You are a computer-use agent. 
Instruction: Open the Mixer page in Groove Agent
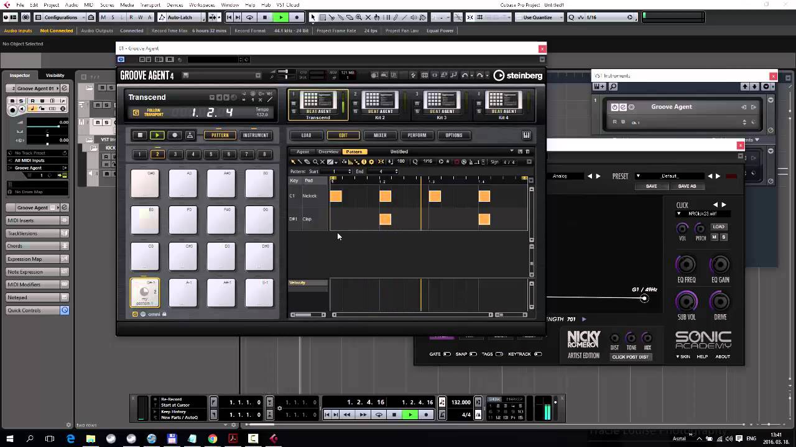pyautogui.click(x=380, y=135)
